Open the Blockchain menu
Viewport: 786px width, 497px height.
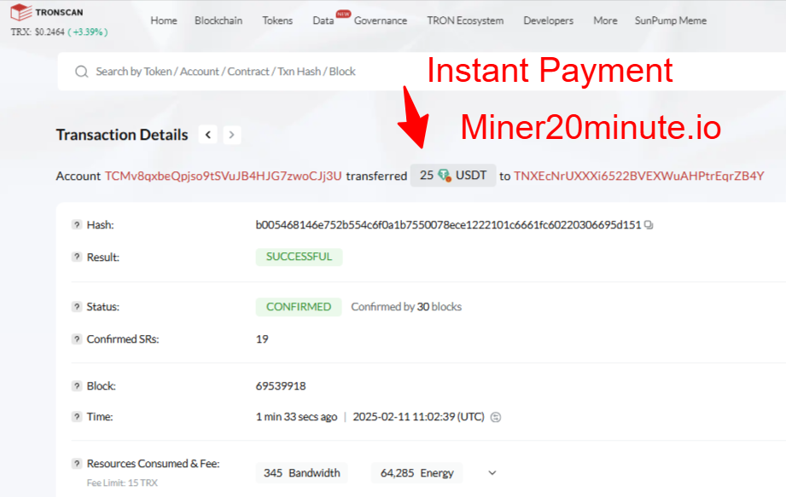[218, 20]
